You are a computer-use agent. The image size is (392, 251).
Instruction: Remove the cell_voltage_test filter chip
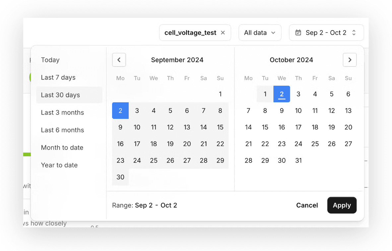coord(223,32)
